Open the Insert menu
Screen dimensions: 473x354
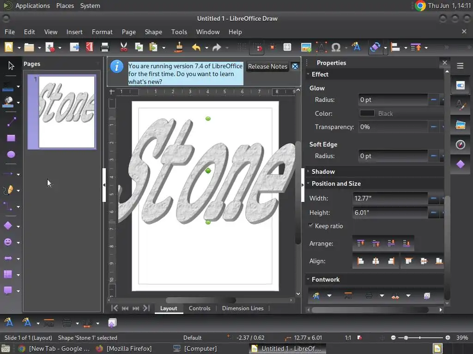click(x=74, y=32)
